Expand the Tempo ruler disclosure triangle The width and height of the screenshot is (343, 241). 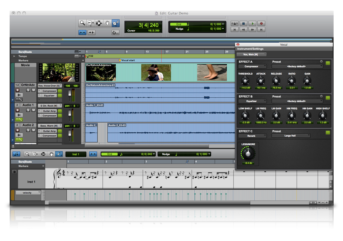(14, 56)
